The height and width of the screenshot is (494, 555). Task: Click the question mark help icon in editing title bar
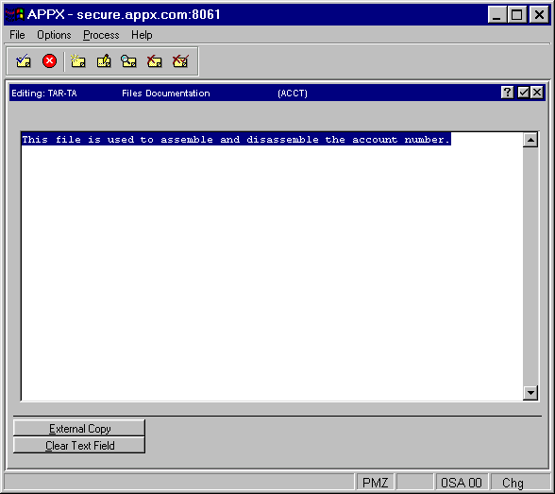[507, 93]
